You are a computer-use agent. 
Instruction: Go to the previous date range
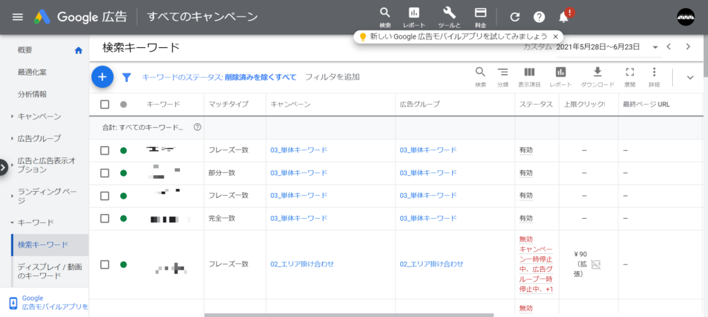click(669, 46)
